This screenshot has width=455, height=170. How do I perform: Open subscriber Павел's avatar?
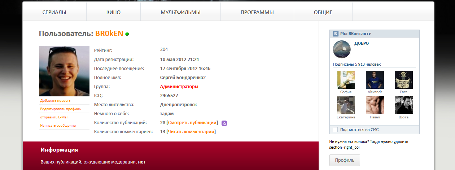375,105
